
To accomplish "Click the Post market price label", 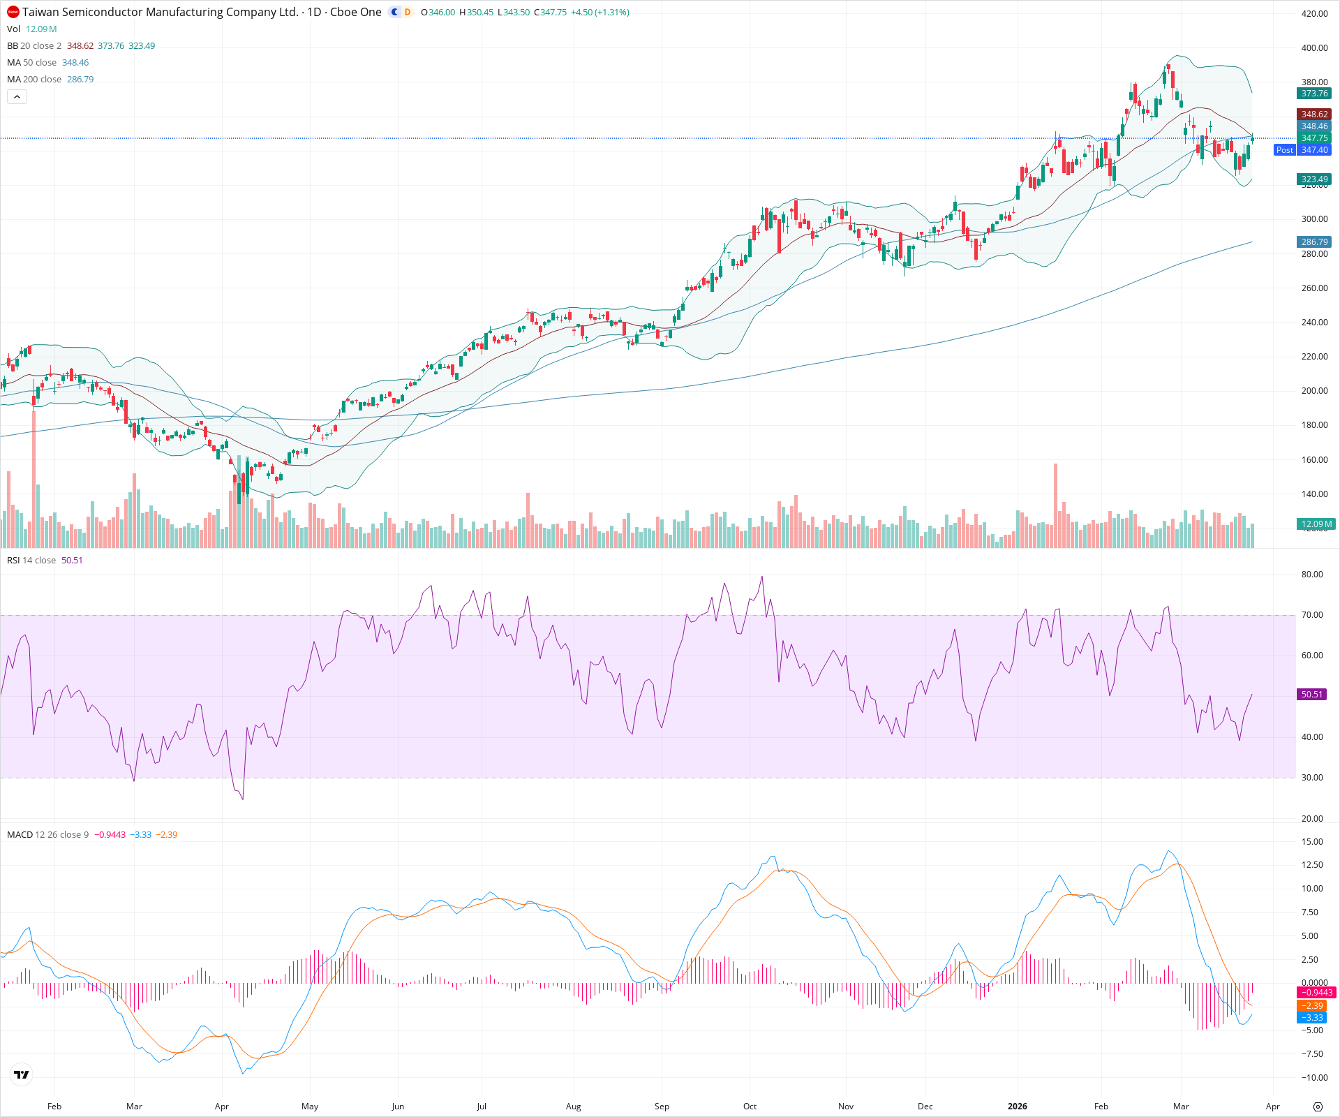I will coord(1285,150).
